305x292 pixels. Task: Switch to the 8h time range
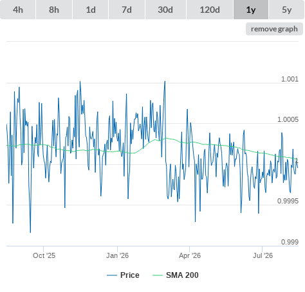[x=54, y=10]
